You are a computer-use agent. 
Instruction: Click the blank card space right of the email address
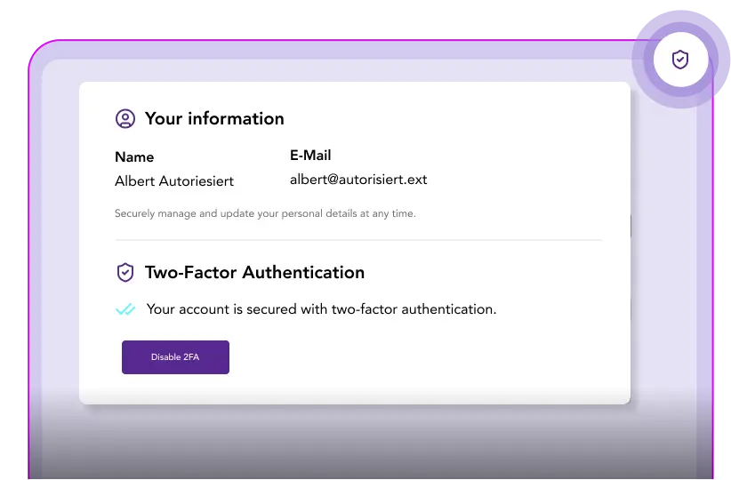[525, 180]
